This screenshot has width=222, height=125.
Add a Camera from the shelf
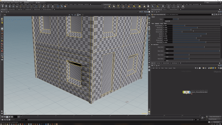pos(105,7)
